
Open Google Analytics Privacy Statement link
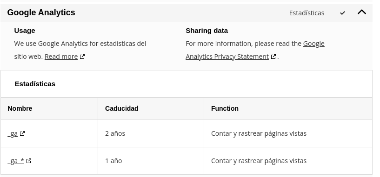click(x=255, y=50)
